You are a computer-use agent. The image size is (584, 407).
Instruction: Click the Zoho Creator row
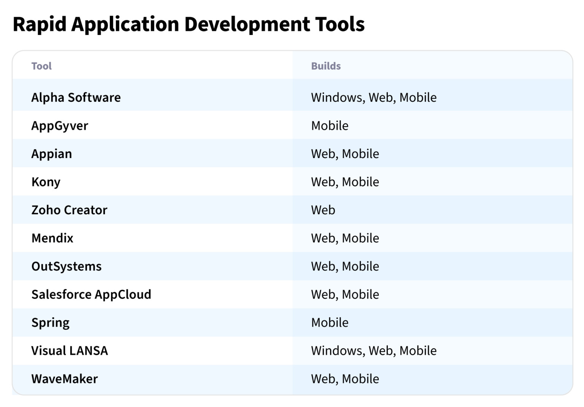[69, 210]
